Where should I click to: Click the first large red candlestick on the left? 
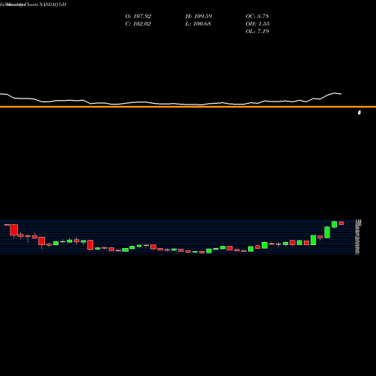click(14, 230)
